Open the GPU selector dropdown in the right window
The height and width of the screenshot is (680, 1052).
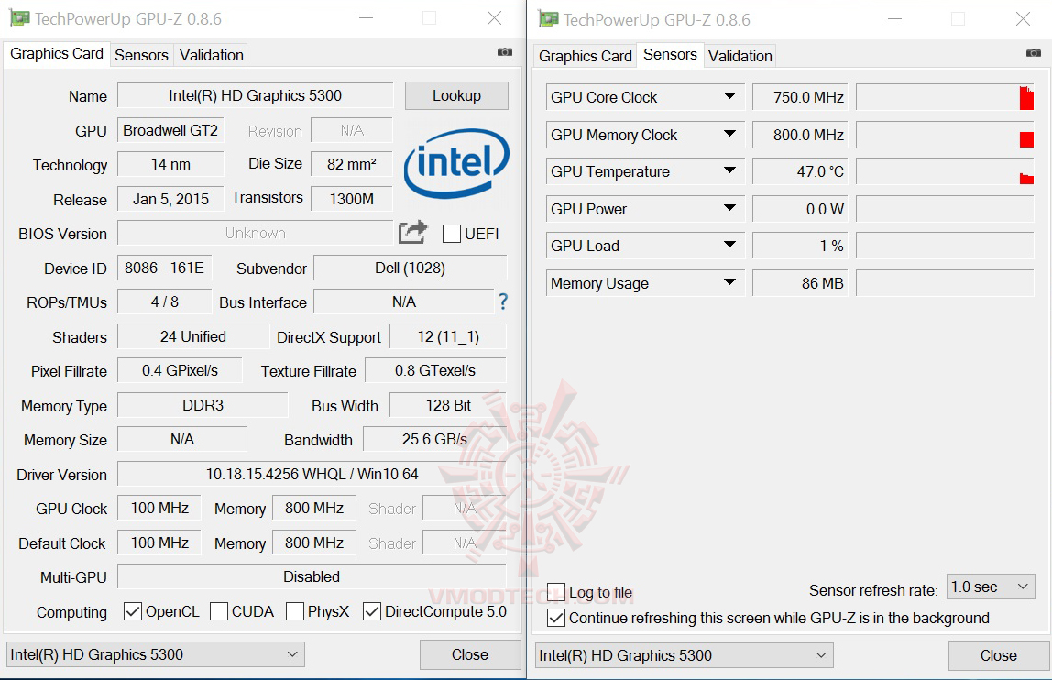click(685, 655)
